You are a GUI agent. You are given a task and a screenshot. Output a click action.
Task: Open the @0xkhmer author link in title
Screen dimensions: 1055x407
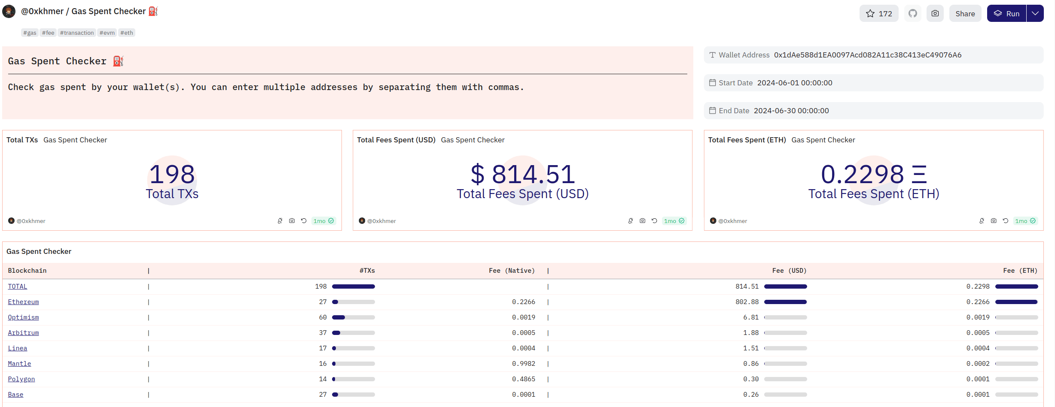coord(42,11)
